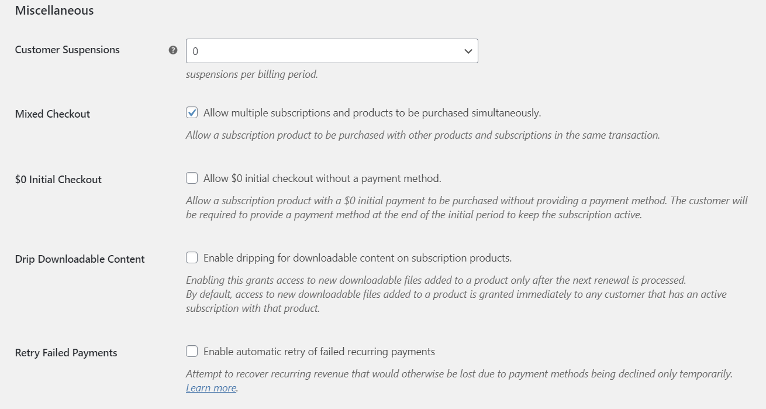Tick the automatic retry of failed payments checkbox
The image size is (766, 409).
pyautogui.click(x=192, y=351)
